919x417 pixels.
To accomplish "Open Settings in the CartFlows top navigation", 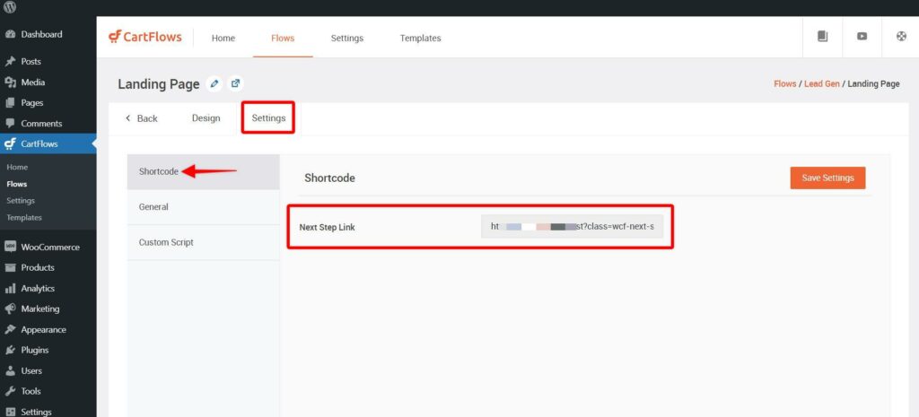I will 347,38.
